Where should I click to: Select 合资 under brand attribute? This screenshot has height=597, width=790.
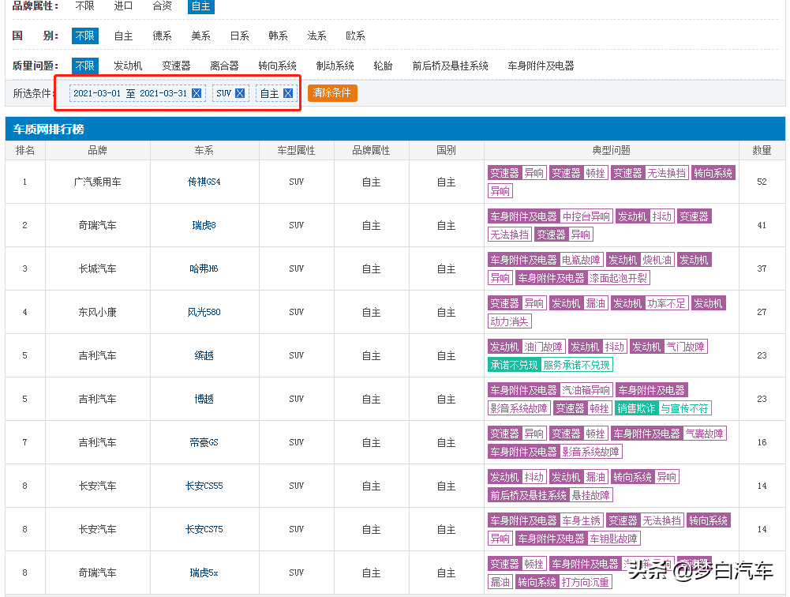tap(163, 6)
